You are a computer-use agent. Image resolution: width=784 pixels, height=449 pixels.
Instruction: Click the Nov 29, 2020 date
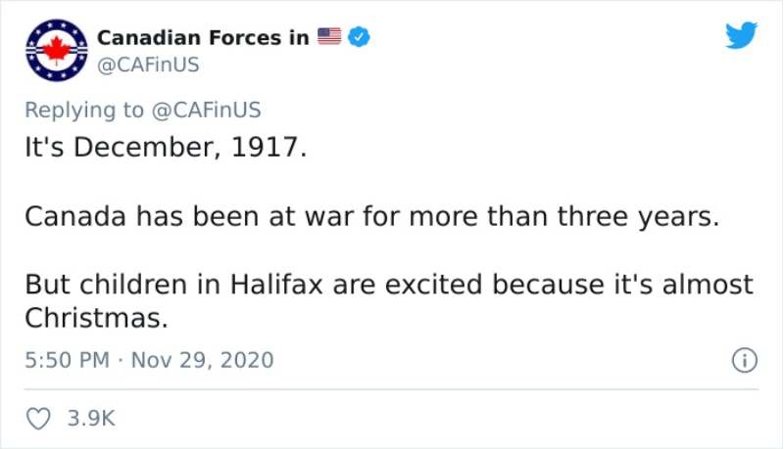203,360
